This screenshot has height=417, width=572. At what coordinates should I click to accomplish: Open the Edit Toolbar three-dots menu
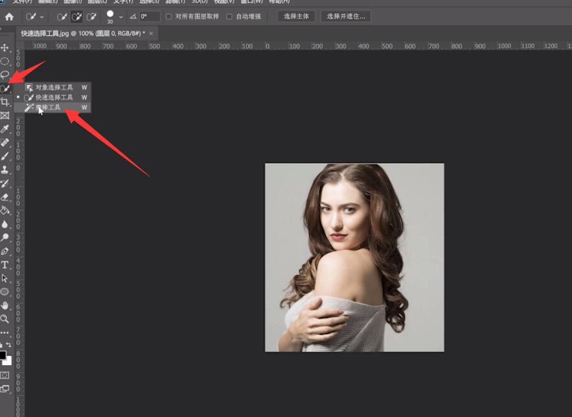5,332
